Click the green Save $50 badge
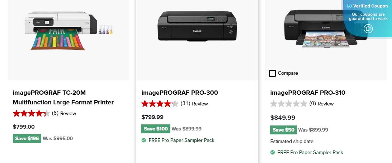This screenshot has width=392, height=163. click(x=283, y=130)
